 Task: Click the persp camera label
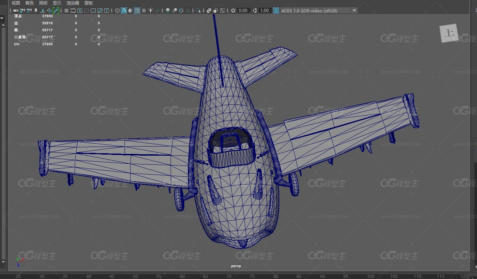[x=236, y=266]
